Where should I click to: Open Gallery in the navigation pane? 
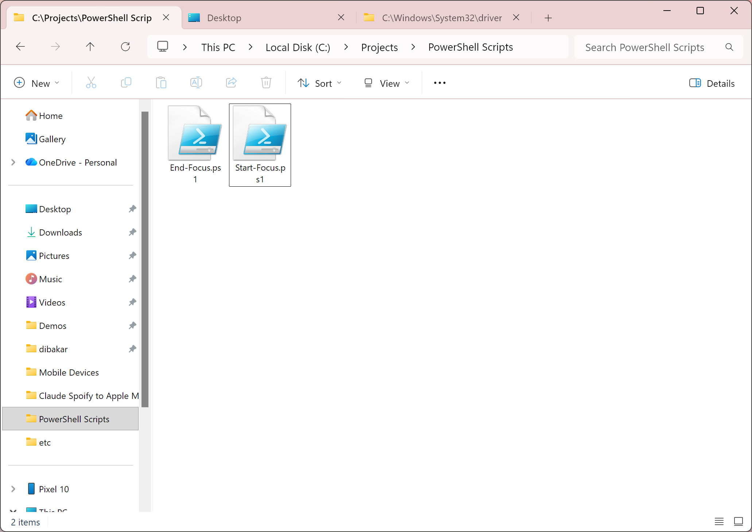[x=52, y=139]
